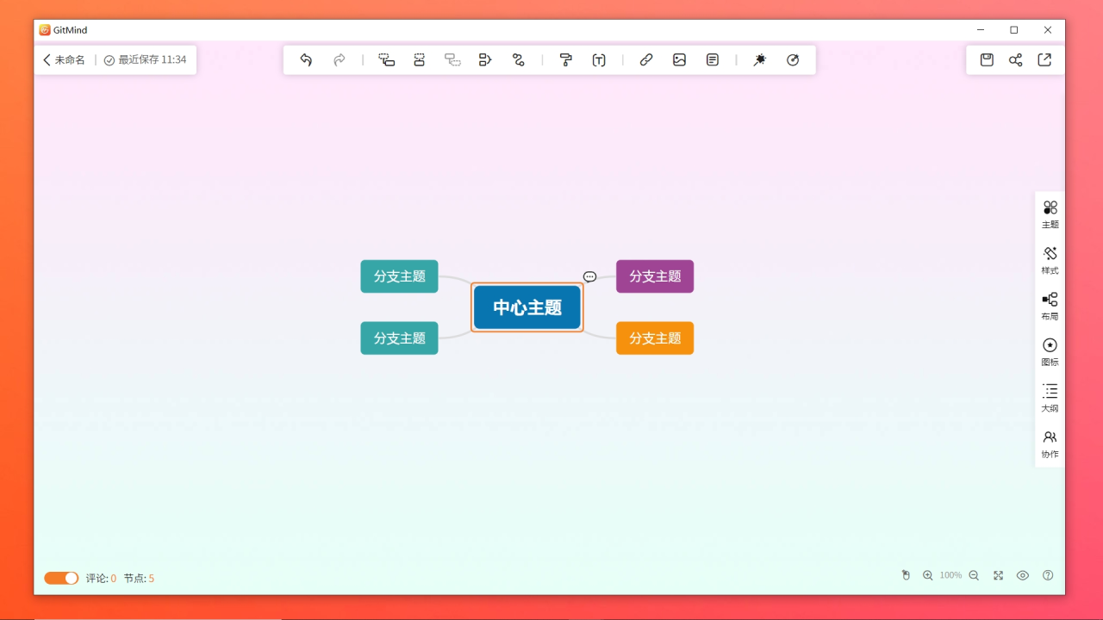The height and width of the screenshot is (620, 1103).
Task: Open the note icon in the toolbar
Action: 712,59
